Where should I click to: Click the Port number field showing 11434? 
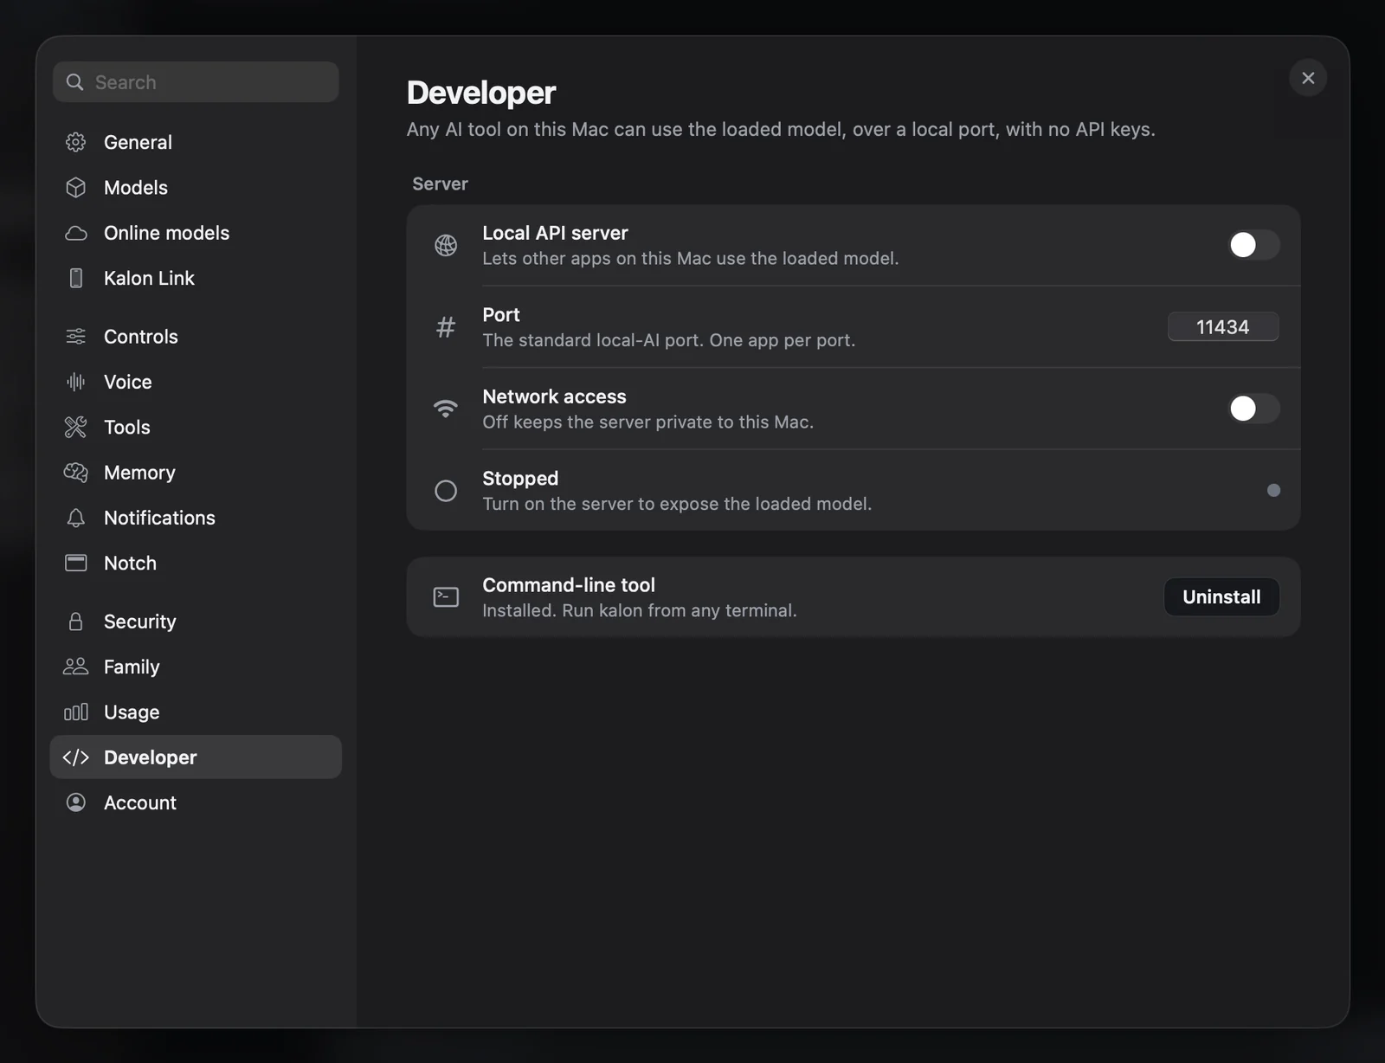coord(1223,326)
